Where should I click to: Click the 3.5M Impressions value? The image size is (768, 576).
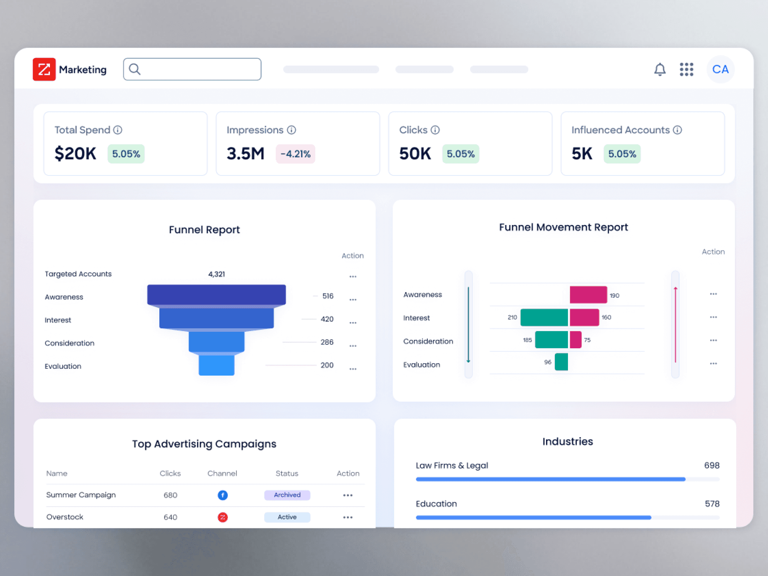tap(245, 154)
